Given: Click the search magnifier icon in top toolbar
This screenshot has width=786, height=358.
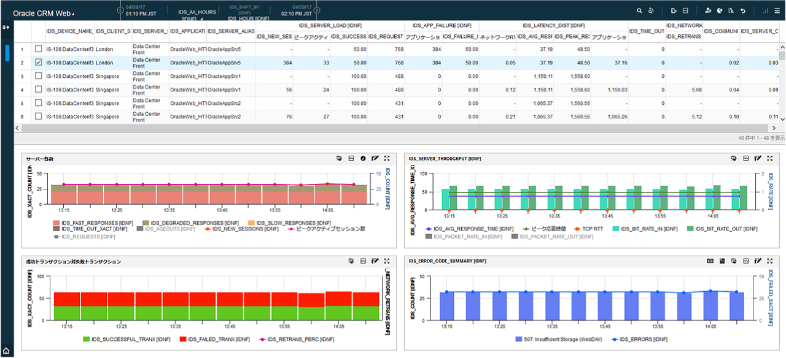Looking at the screenshot, I should [639, 11].
